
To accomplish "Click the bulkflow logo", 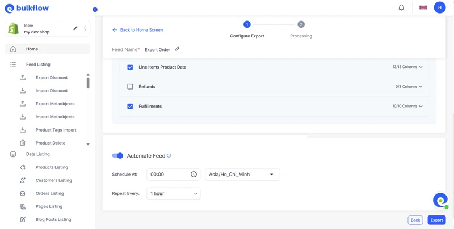I will (x=27, y=9).
